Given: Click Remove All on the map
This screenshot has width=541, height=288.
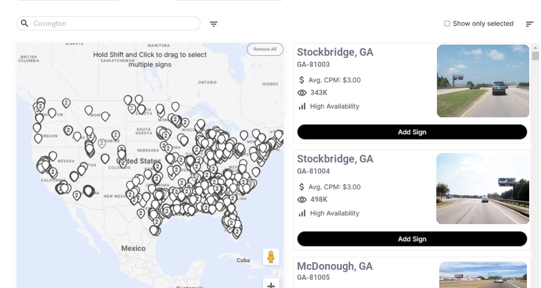Looking at the screenshot, I should coord(265,49).
